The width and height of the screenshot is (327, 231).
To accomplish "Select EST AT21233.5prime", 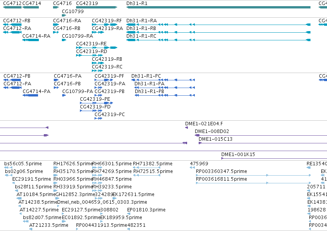I will 48,225.
